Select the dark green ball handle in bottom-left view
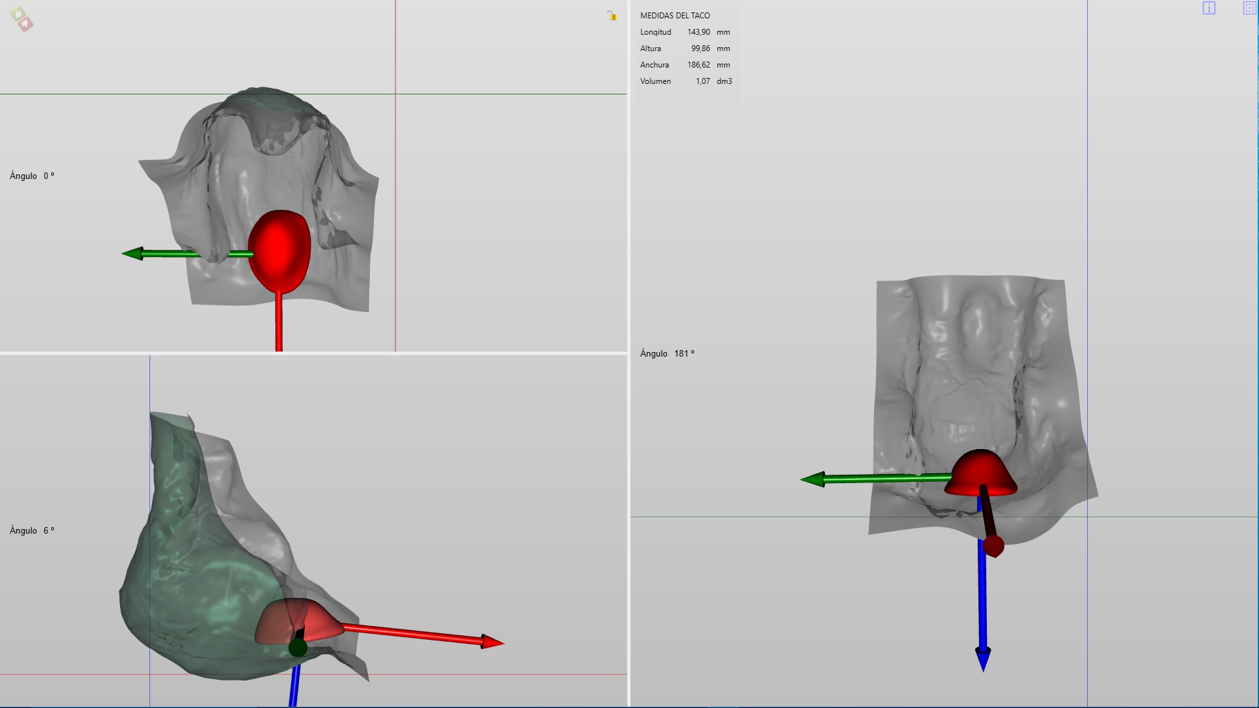 298,648
